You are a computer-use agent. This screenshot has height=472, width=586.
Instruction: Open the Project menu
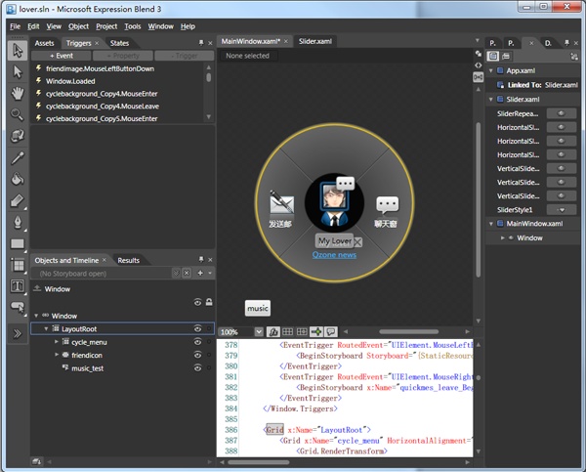tap(106, 26)
